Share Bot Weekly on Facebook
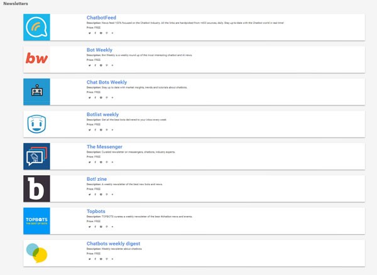 pos(96,65)
